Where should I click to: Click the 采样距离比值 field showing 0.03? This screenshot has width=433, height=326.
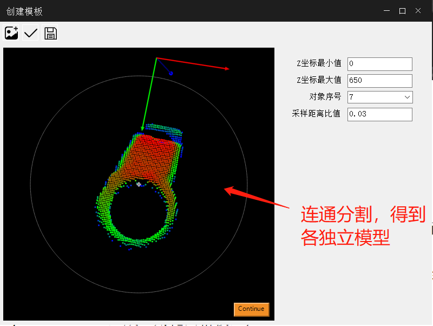[x=380, y=114]
